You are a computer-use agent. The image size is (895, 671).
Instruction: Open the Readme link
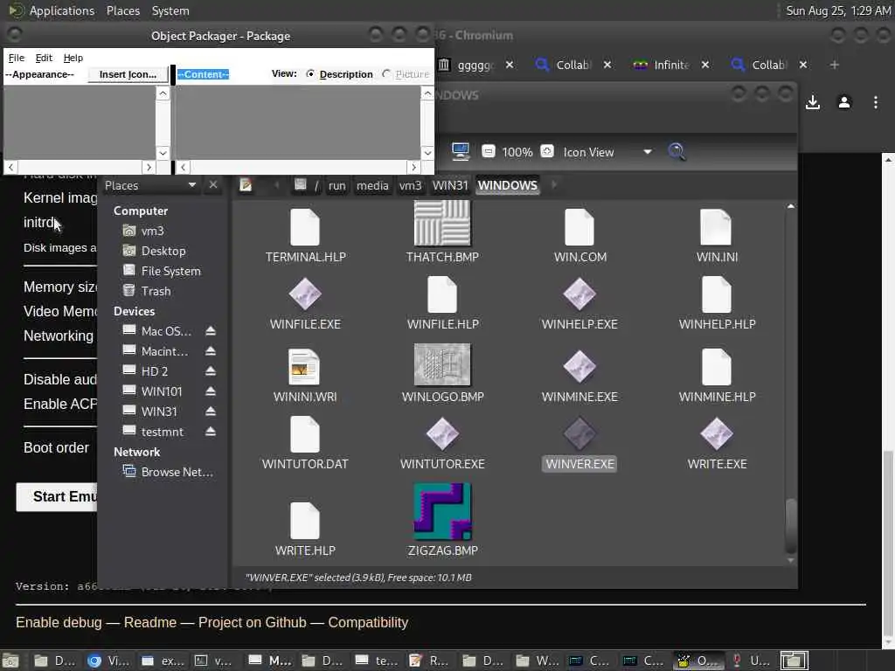[x=150, y=622]
